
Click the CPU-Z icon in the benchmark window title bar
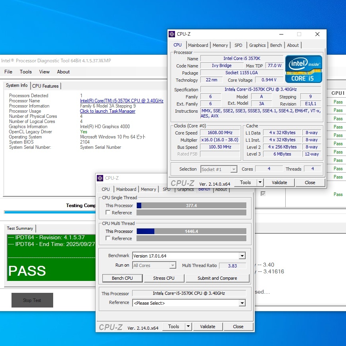tap(100, 178)
